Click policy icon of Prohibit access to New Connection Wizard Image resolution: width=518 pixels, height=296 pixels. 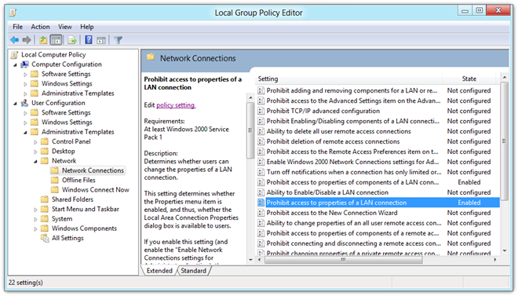pos(261,213)
